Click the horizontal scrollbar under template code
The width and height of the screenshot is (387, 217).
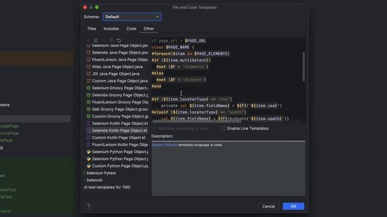197,121
